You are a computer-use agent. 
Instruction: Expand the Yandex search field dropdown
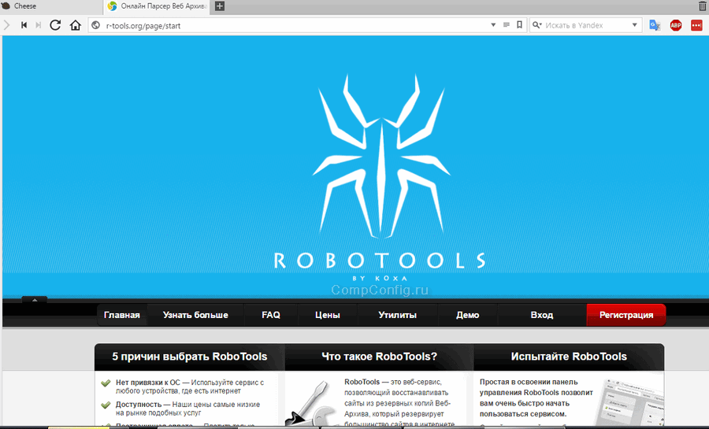(x=635, y=25)
